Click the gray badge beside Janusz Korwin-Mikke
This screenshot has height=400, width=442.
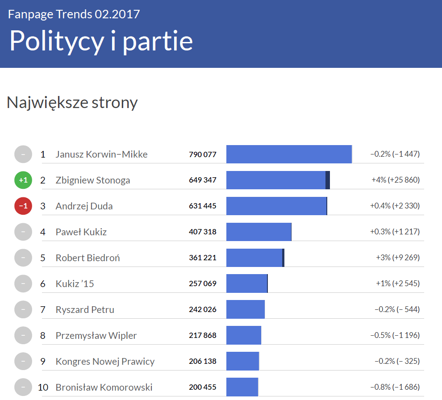coord(23,154)
